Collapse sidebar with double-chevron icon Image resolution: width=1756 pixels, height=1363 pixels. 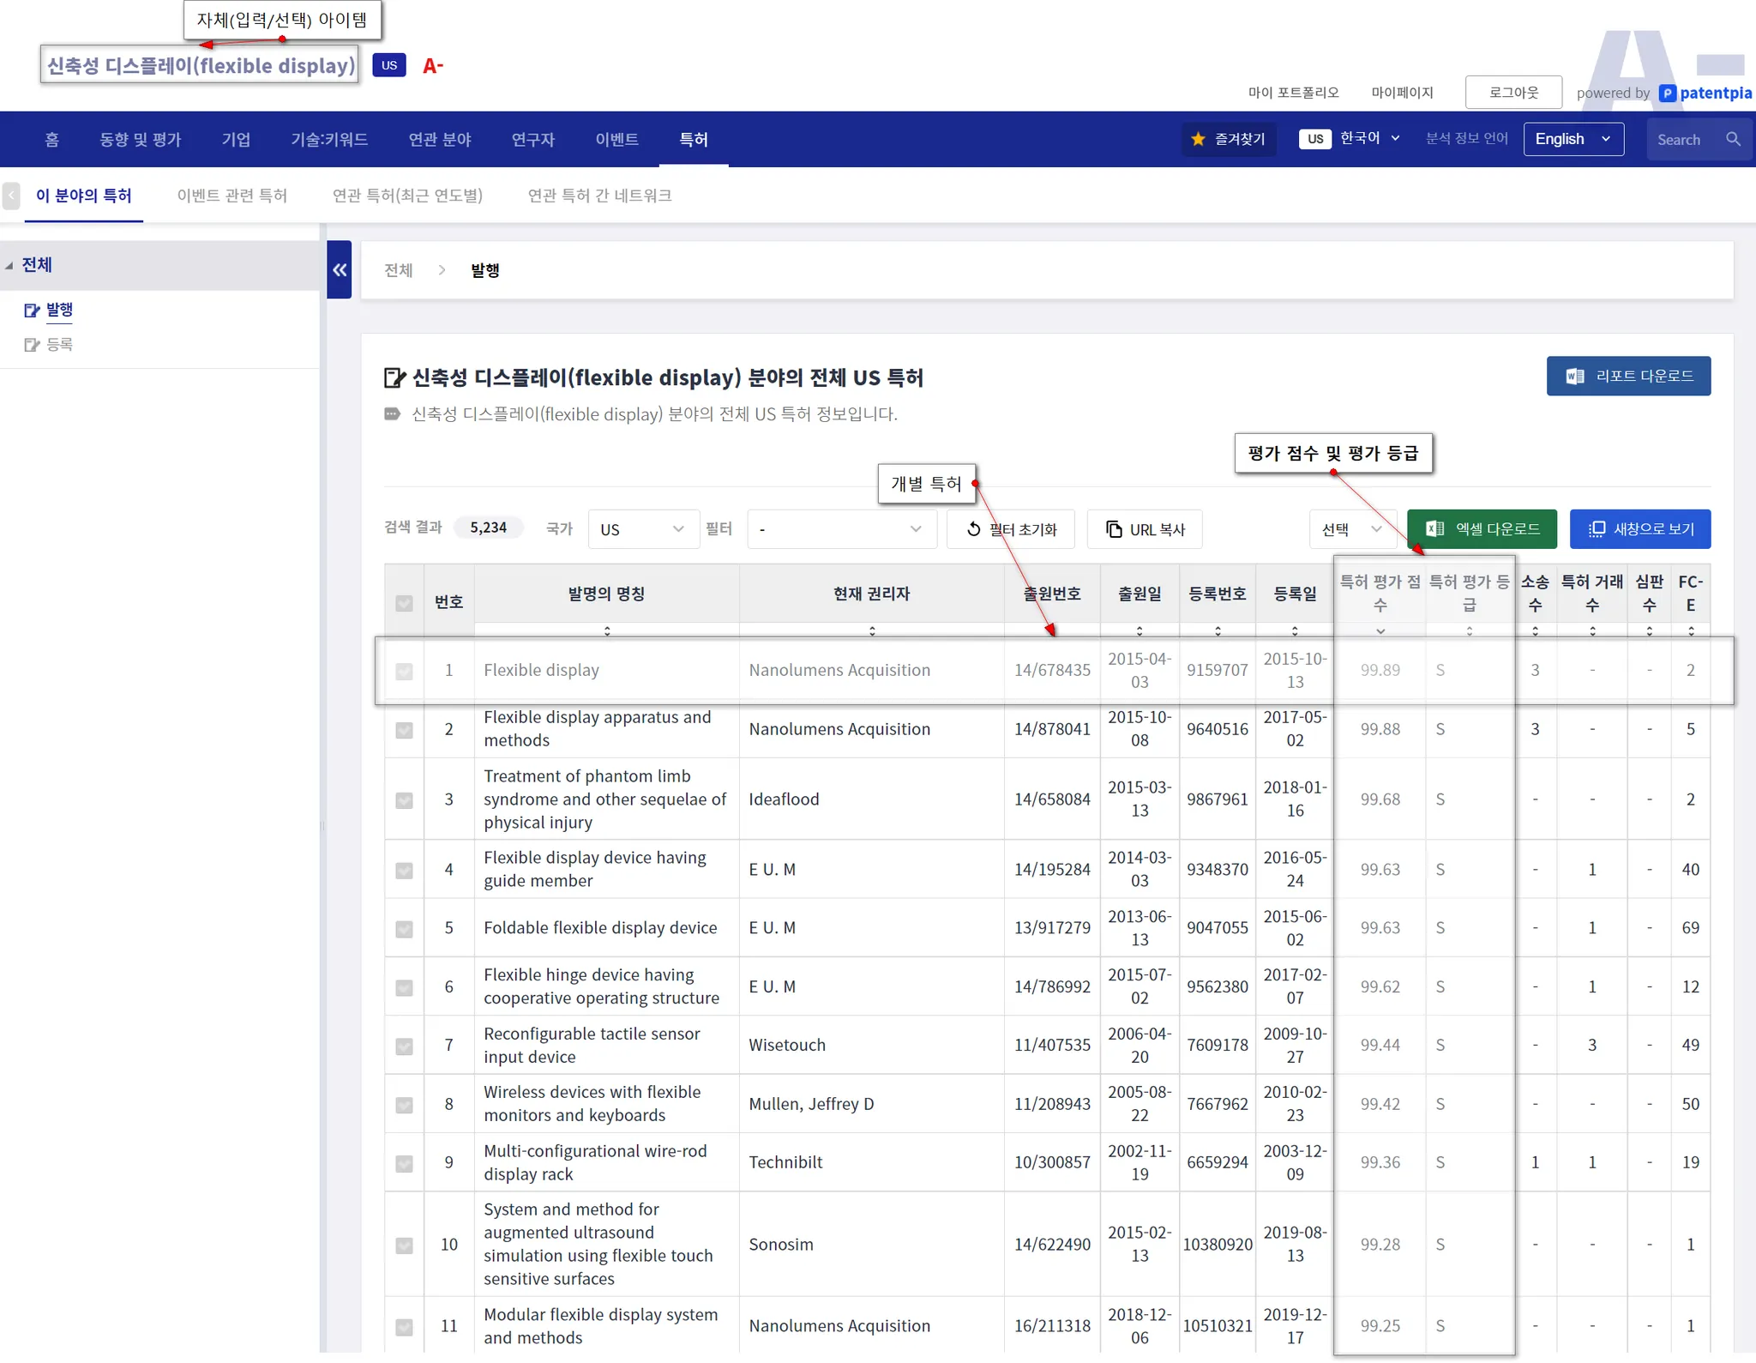(340, 270)
